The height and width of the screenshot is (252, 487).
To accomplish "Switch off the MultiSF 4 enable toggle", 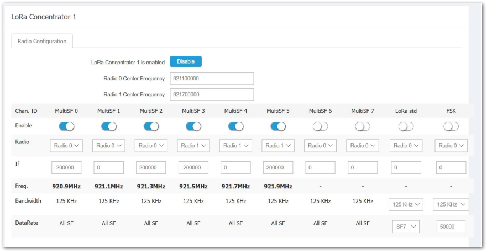I will tap(235, 126).
